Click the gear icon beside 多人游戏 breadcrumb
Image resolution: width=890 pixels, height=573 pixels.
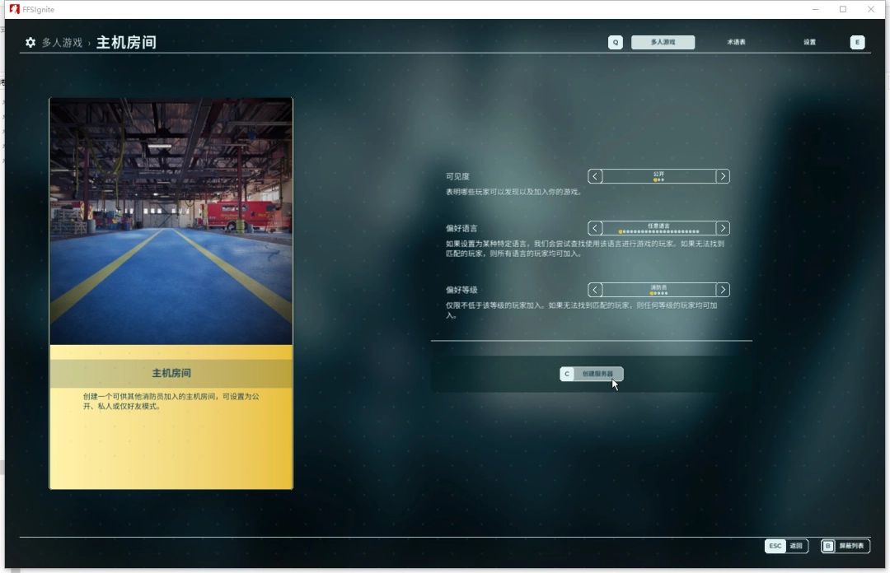(x=30, y=43)
